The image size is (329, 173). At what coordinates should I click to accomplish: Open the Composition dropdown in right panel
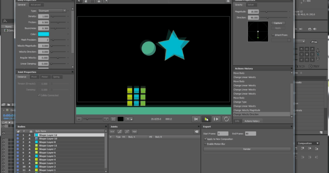tap(308, 143)
